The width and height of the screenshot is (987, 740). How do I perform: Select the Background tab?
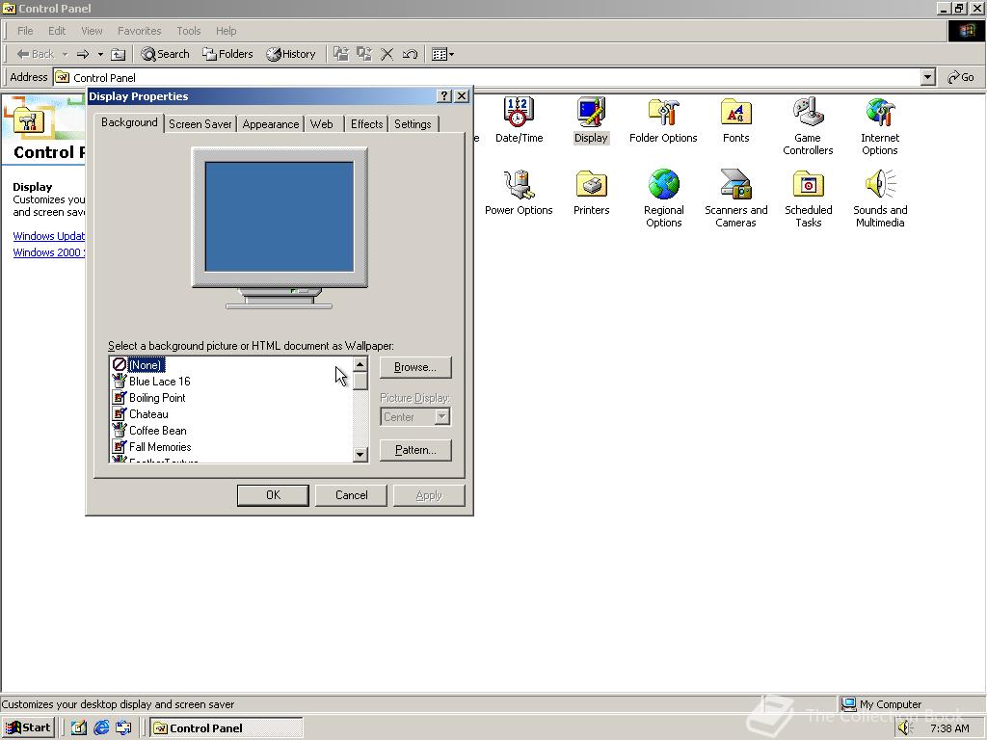[x=130, y=122]
